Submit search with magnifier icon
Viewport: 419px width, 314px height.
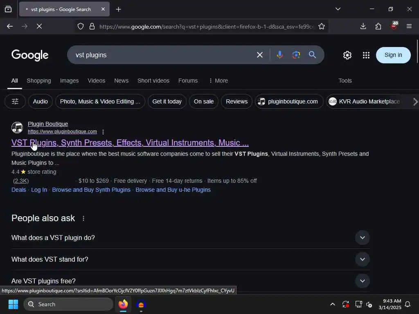click(312, 55)
